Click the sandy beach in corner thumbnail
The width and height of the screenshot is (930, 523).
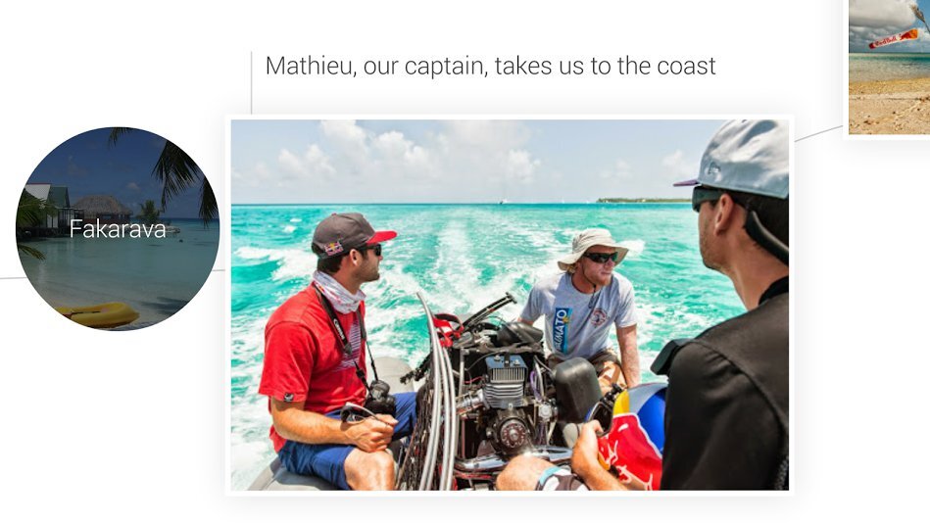pyautogui.click(x=889, y=108)
